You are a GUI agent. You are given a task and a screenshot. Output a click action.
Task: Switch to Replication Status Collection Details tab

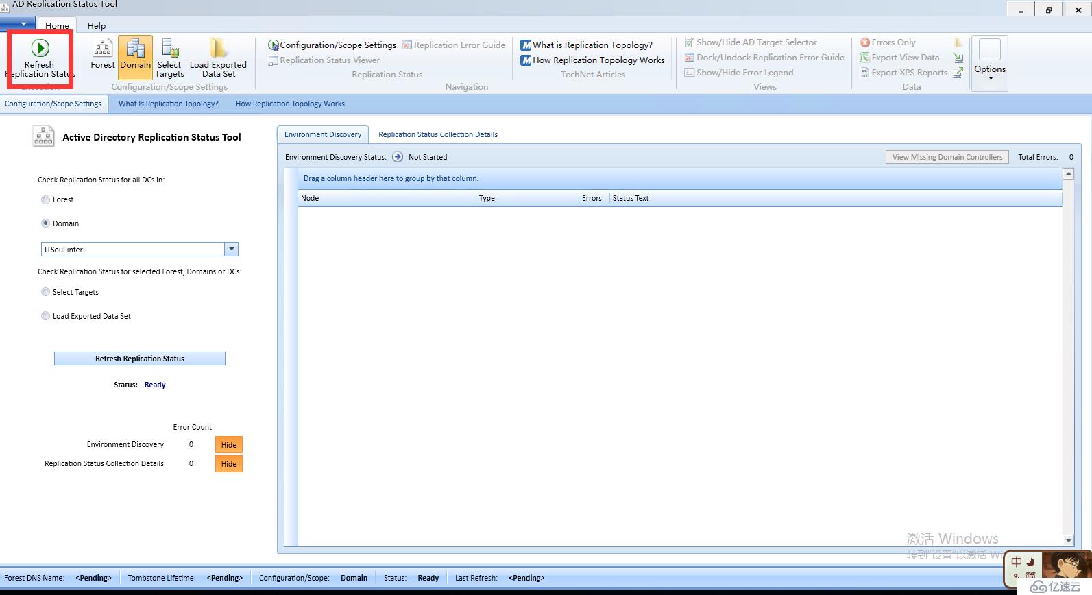click(x=438, y=134)
